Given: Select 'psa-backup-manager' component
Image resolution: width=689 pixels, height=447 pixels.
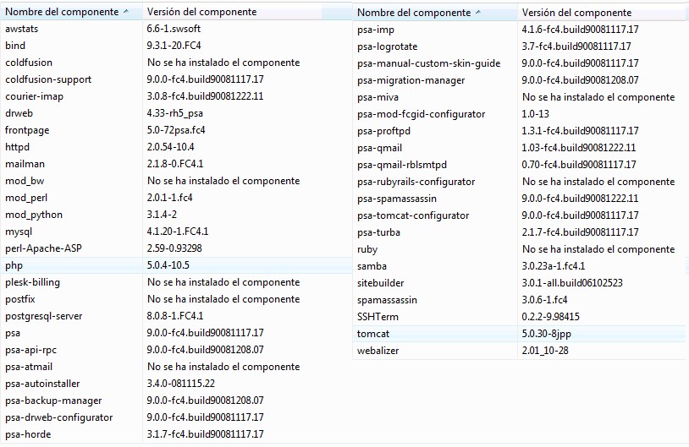Looking at the screenshot, I should [x=53, y=401].
